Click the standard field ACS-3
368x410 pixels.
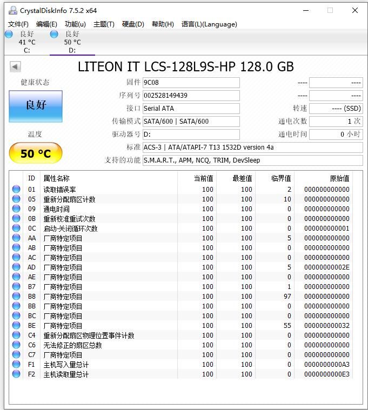pyautogui.click(x=253, y=147)
